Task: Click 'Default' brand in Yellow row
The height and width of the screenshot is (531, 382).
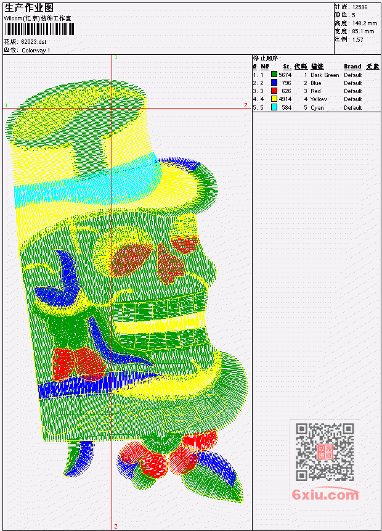Action: tap(353, 99)
